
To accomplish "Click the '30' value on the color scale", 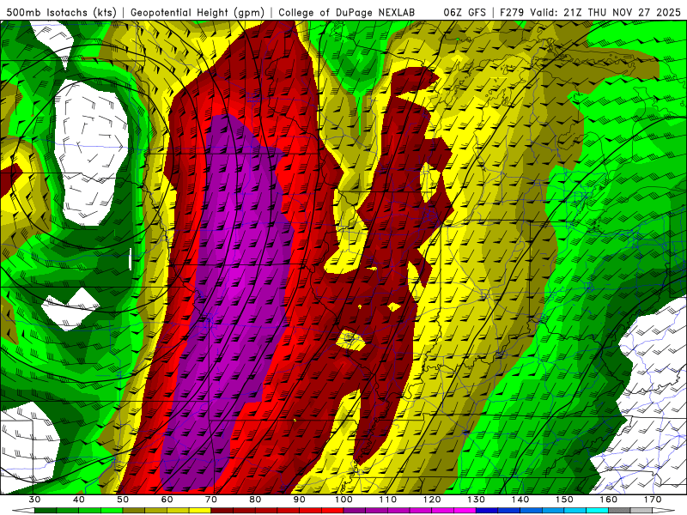I will click(34, 500).
